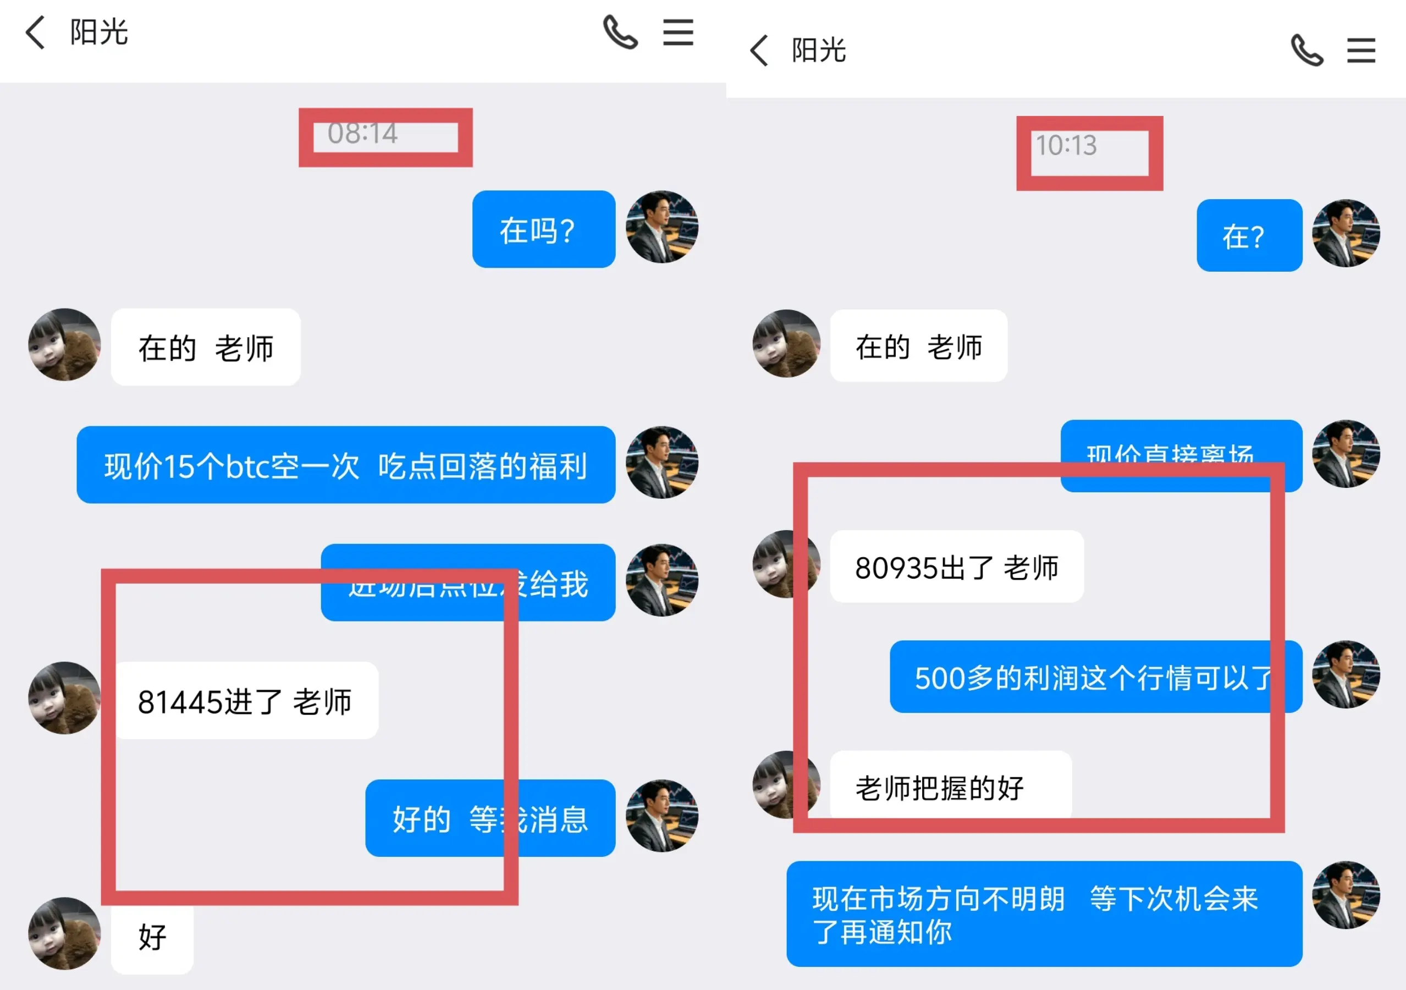Select the "80935出了 老师" message bubble
The height and width of the screenshot is (990, 1406).
[957, 566]
